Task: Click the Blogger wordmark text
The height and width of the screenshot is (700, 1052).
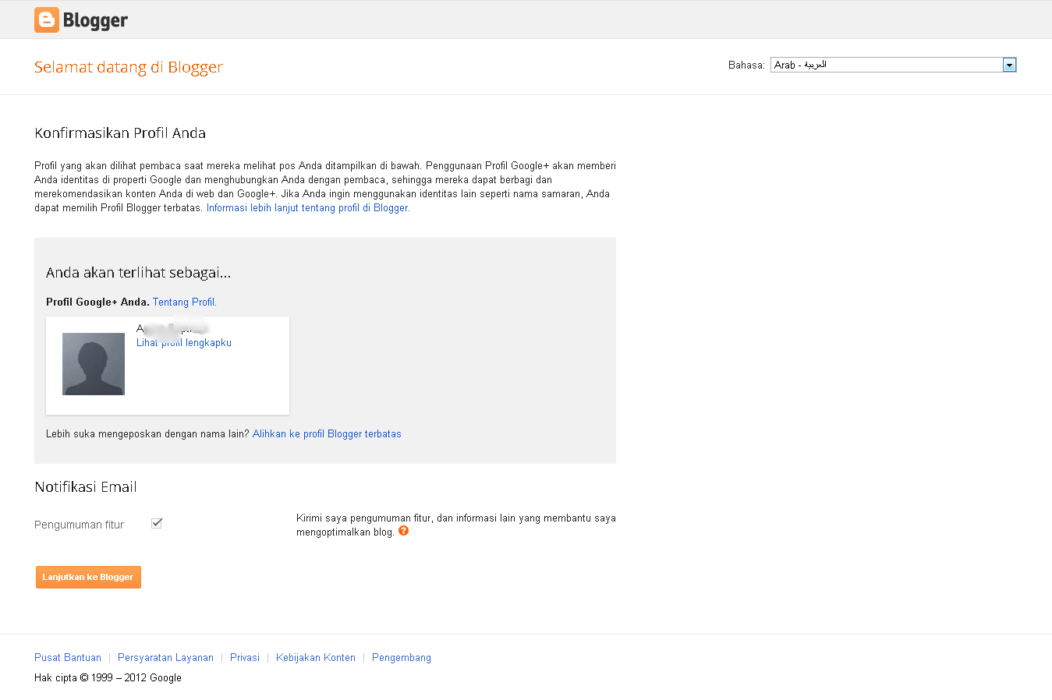Action: (x=95, y=20)
